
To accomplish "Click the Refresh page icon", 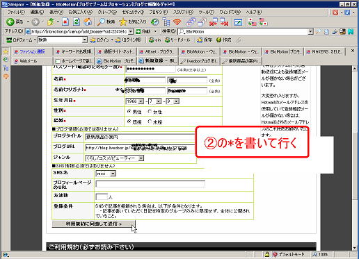I will click(x=77, y=22).
